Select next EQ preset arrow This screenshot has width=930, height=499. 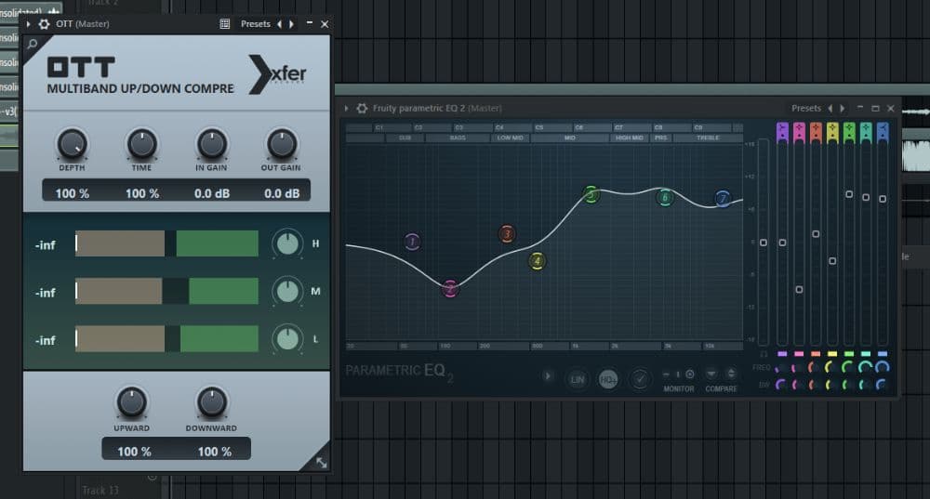843,108
